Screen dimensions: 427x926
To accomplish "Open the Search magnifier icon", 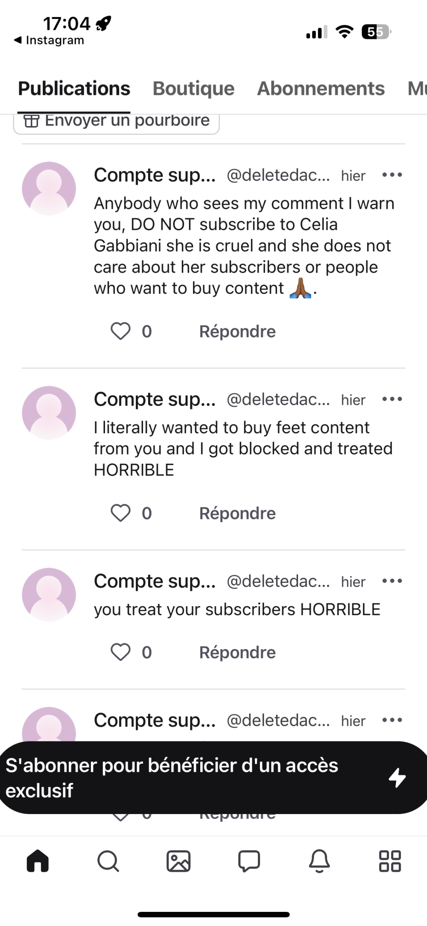I will 108,861.
